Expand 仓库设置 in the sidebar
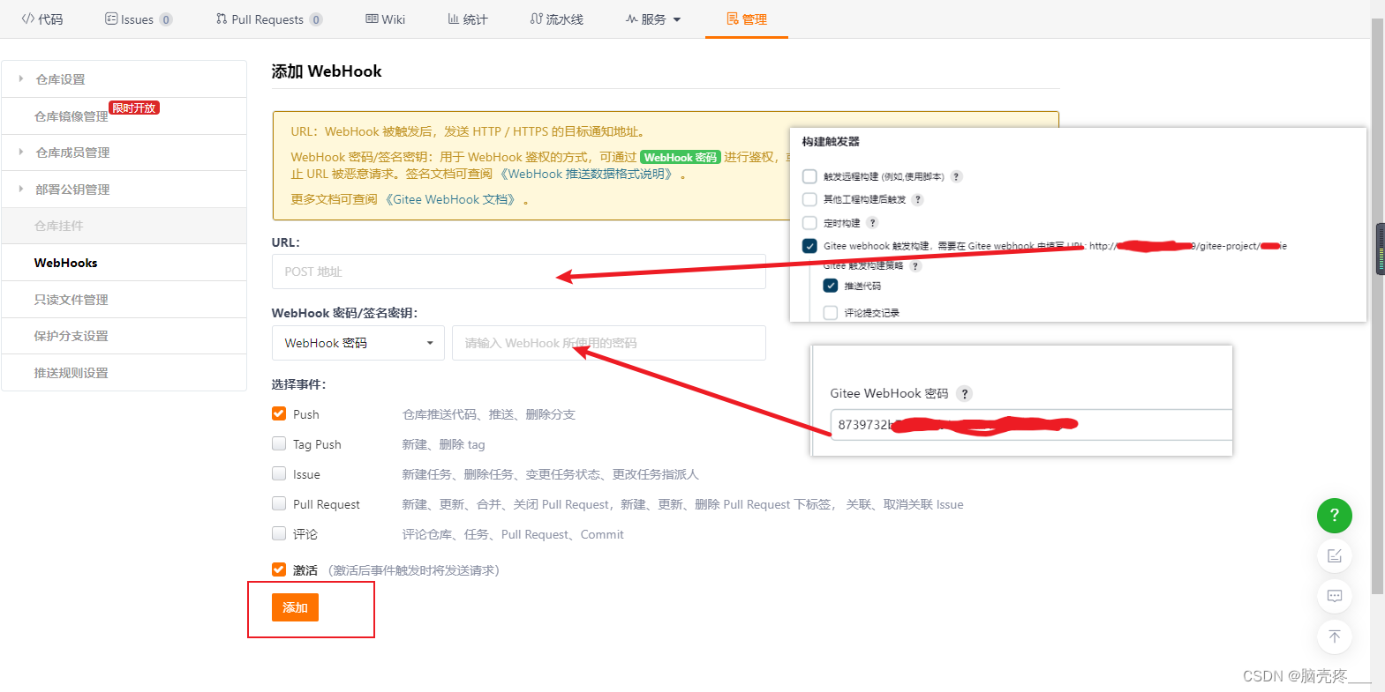 (x=124, y=79)
